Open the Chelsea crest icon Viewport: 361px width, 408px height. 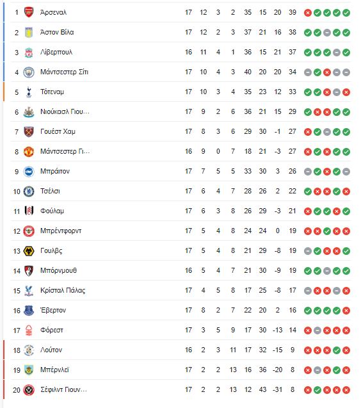(29, 192)
